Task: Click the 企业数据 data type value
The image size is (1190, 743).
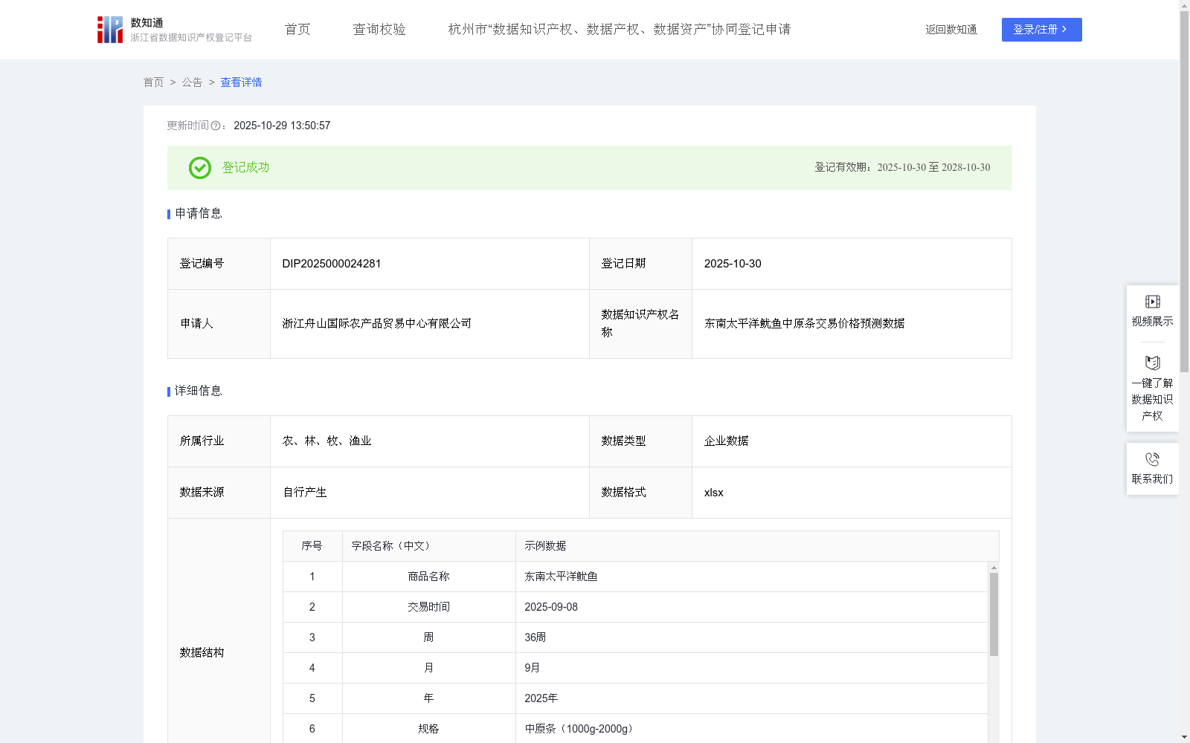Action: click(727, 441)
